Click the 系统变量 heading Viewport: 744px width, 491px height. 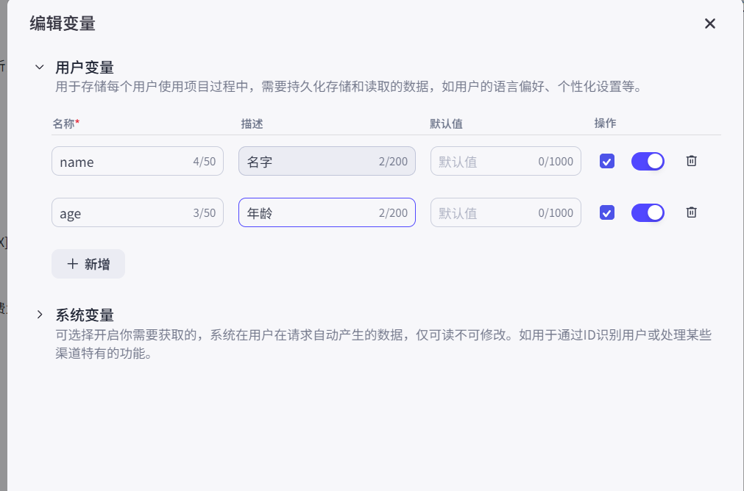coord(85,315)
